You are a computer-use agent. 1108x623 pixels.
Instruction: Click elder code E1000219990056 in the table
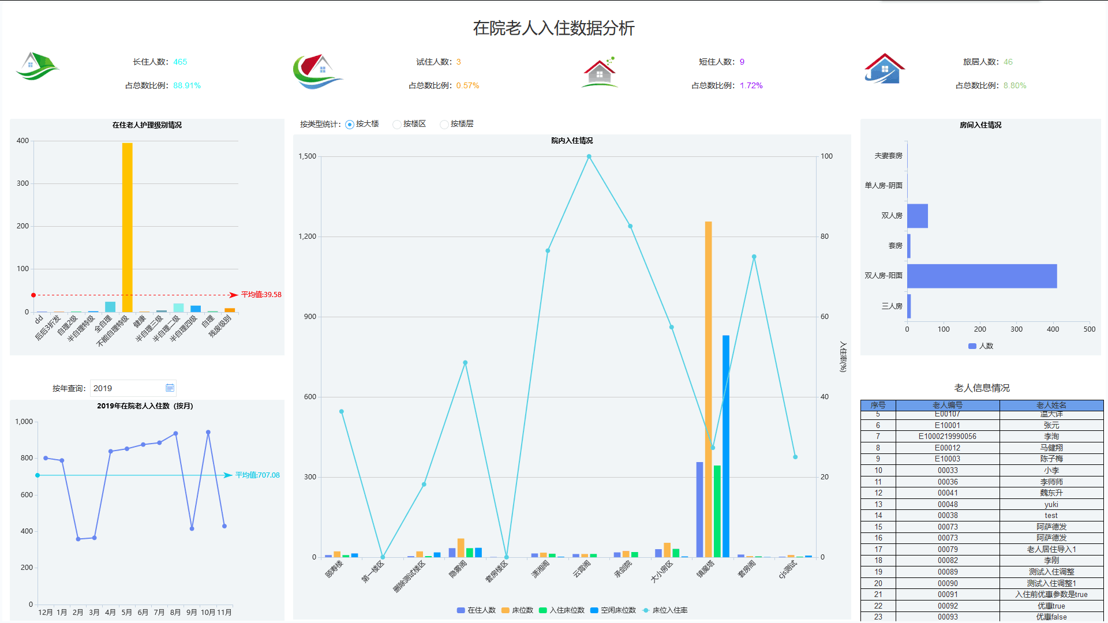pyautogui.click(x=949, y=436)
